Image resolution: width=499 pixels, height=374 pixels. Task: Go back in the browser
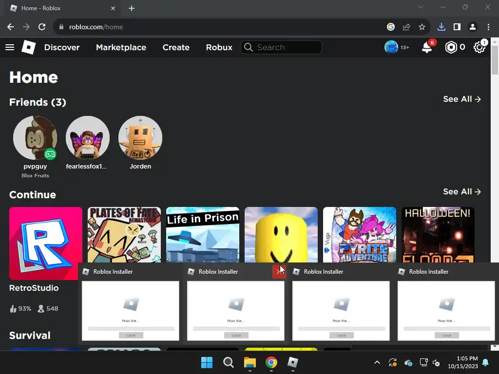tap(11, 27)
